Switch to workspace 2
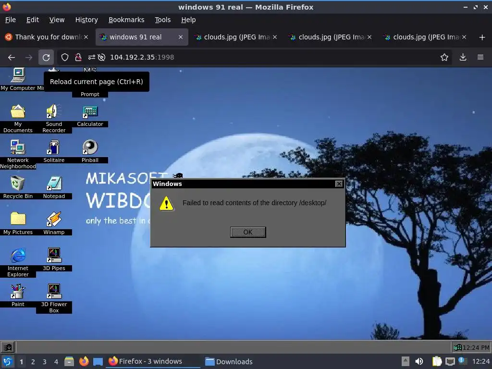The image size is (492, 369). click(33, 362)
